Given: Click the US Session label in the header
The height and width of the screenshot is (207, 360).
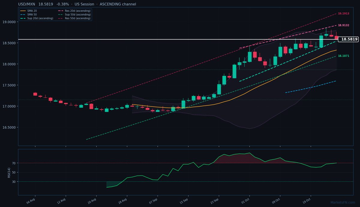Looking at the screenshot, I should 84,4.
